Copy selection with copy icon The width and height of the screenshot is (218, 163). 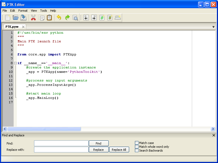tap(41, 18)
